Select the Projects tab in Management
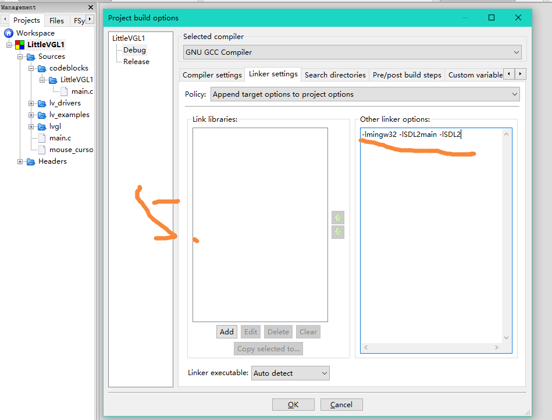The image size is (552, 420). point(26,20)
